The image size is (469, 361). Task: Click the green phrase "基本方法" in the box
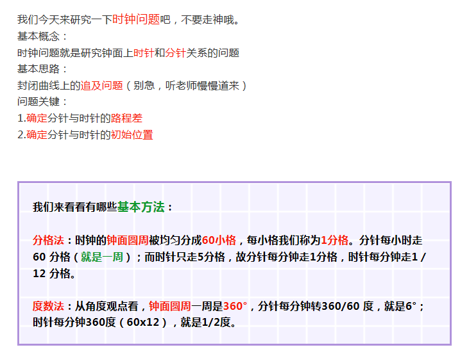(x=141, y=207)
